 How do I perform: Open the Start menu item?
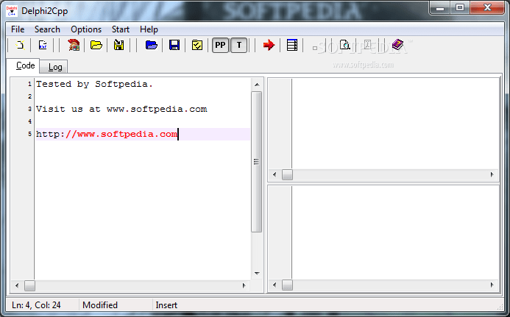pos(121,29)
